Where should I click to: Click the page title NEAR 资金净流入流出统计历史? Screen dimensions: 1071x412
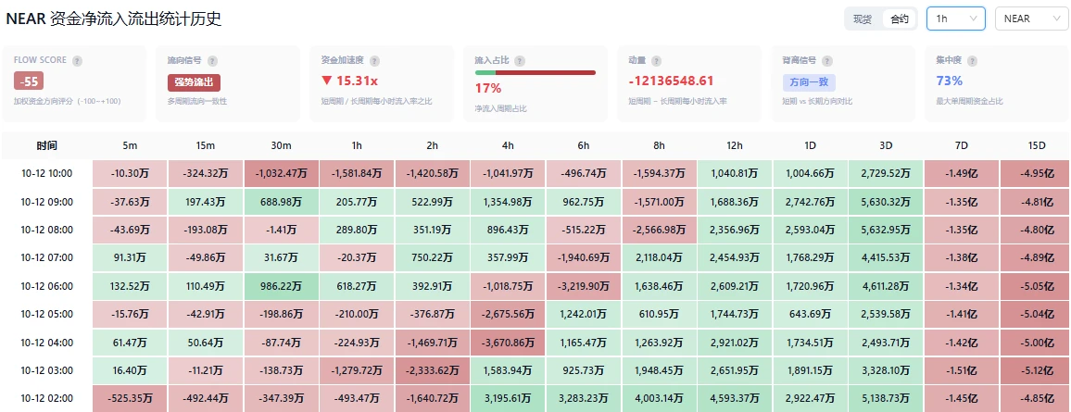pyautogui.click(x=113, y=19)
